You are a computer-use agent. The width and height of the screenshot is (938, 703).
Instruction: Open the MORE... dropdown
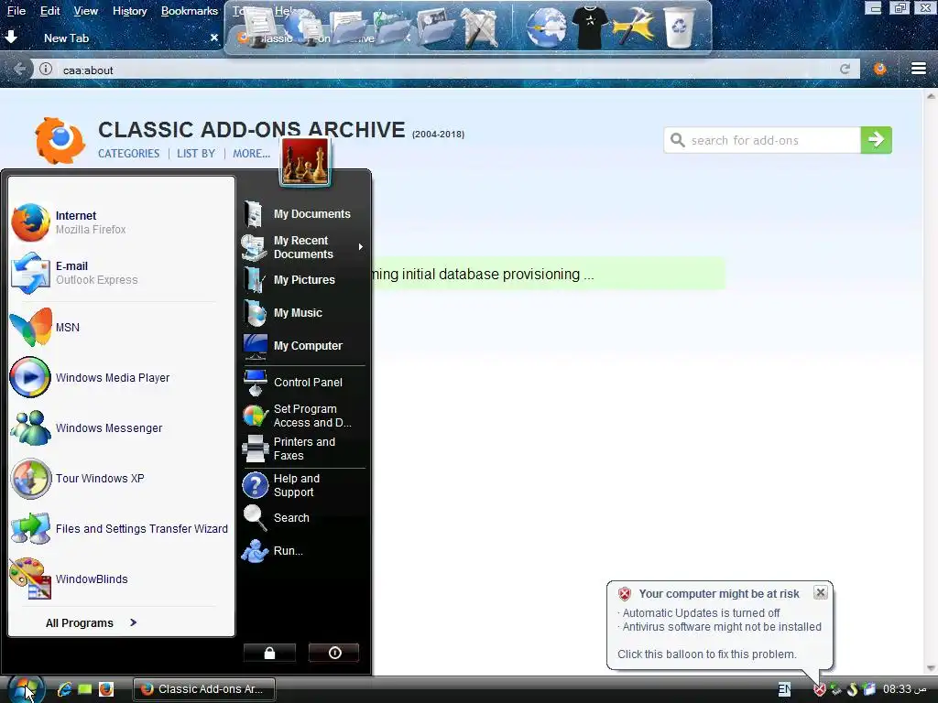coord(251,154)
